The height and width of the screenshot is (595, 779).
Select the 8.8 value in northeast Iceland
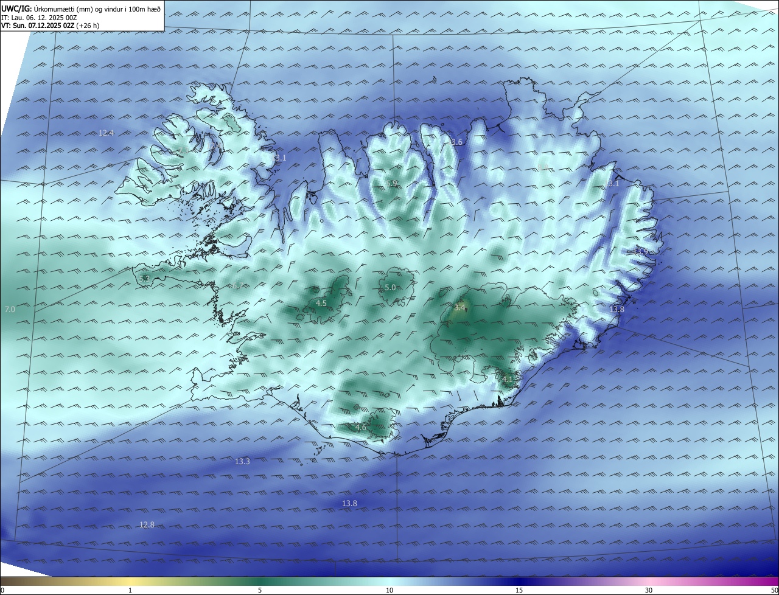[543, 167]
